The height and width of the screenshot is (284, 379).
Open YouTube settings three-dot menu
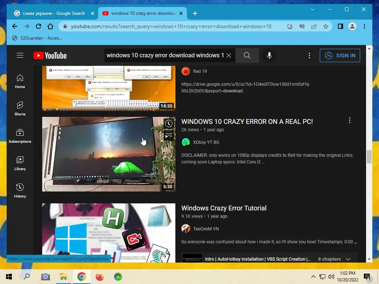[309, 55]
